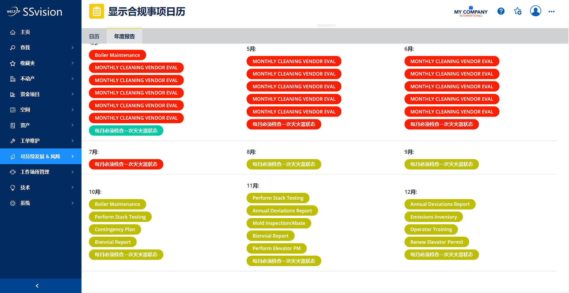569x293 pixels.
Task: Expand the 工作场所管理 submenu arrow
Action: tap(73, 172)
